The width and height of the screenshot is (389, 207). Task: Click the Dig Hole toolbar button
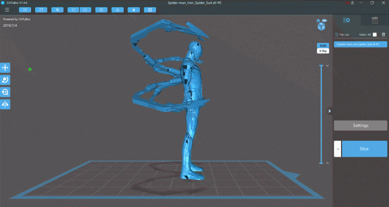[150, 10]
